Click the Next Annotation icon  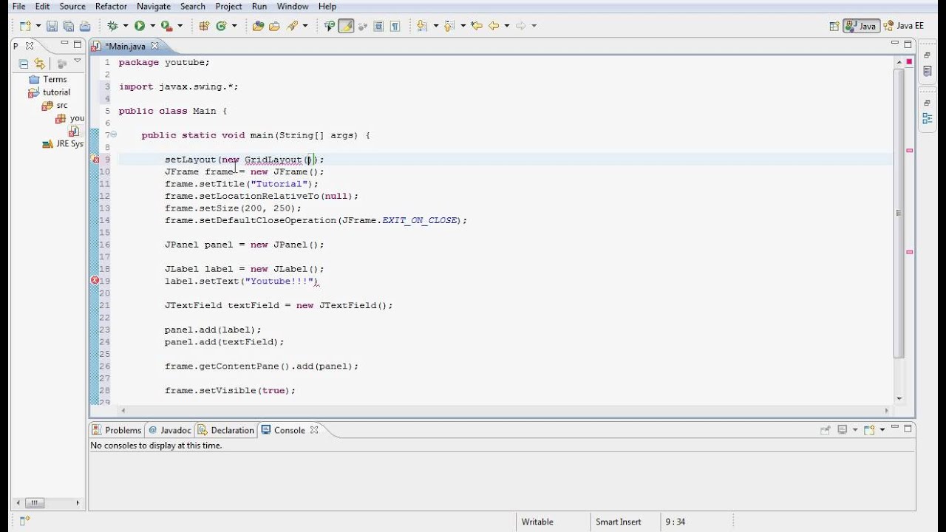(x=421, y=26)
